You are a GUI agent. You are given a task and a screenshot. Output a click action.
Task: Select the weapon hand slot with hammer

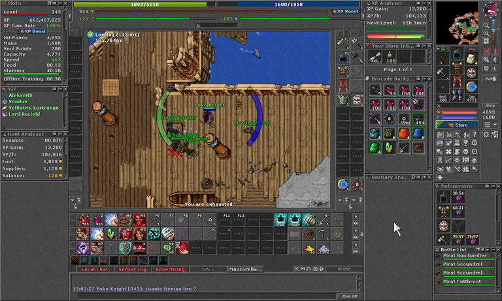[x=443, y=73]
